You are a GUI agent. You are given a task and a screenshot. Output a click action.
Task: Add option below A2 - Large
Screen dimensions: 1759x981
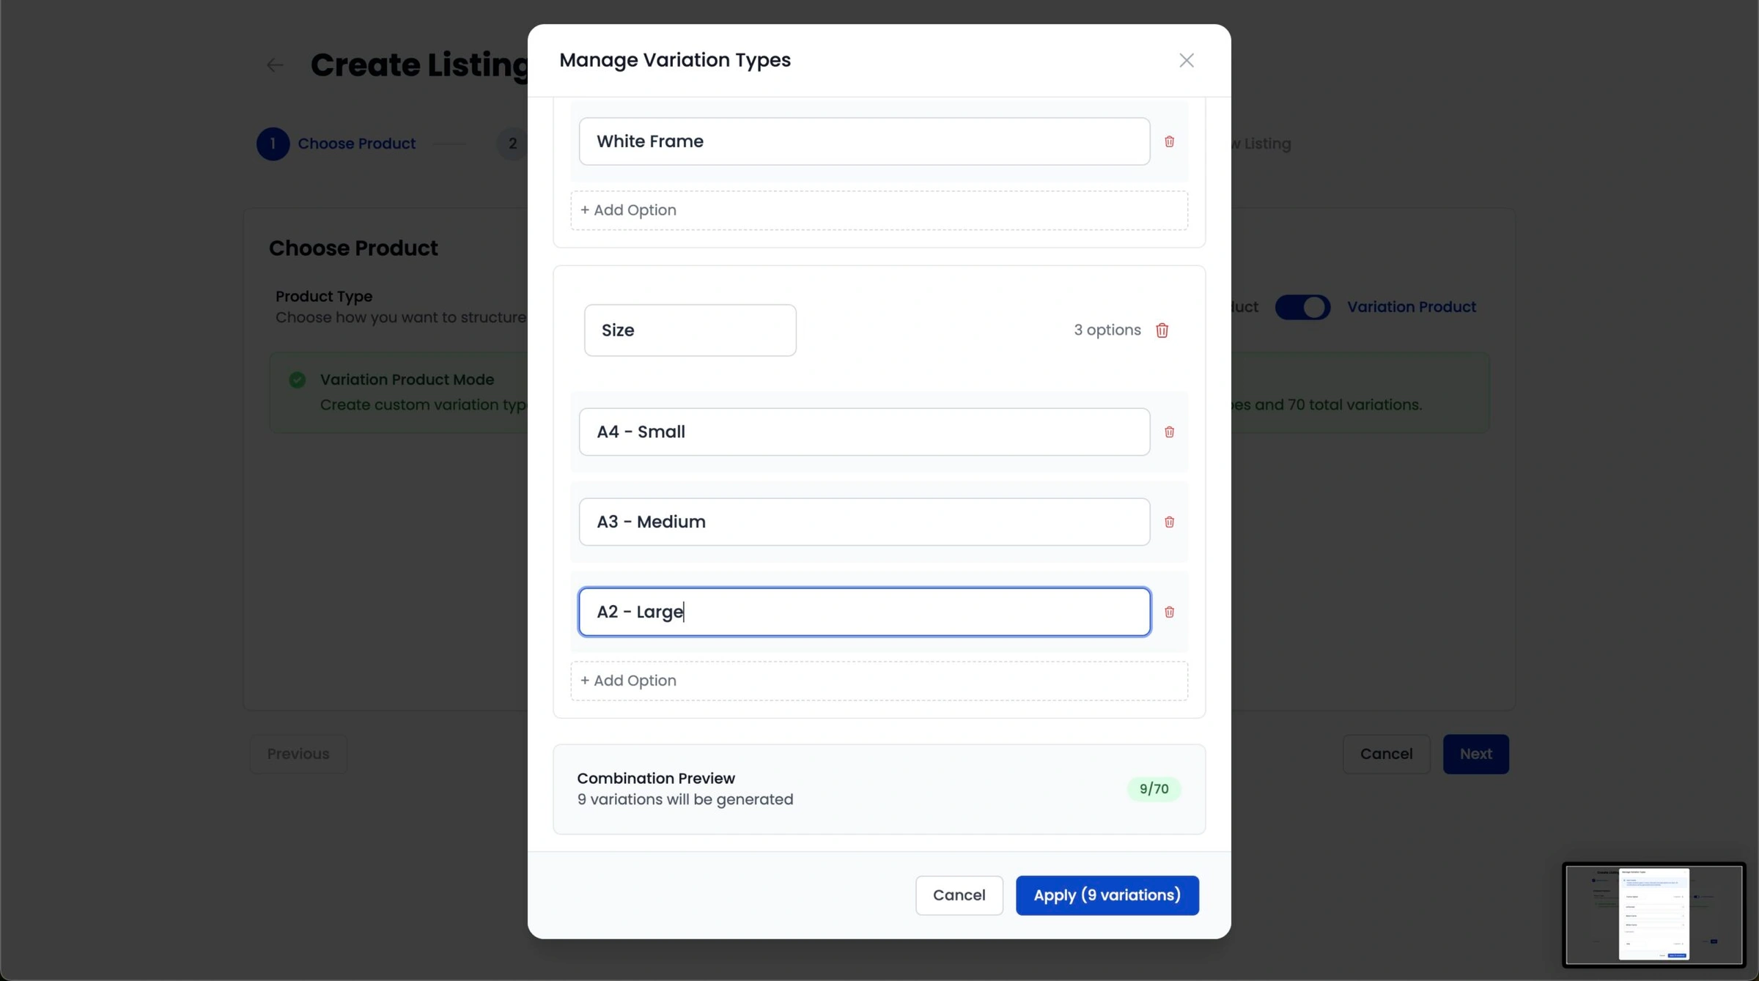coord(878,681)
